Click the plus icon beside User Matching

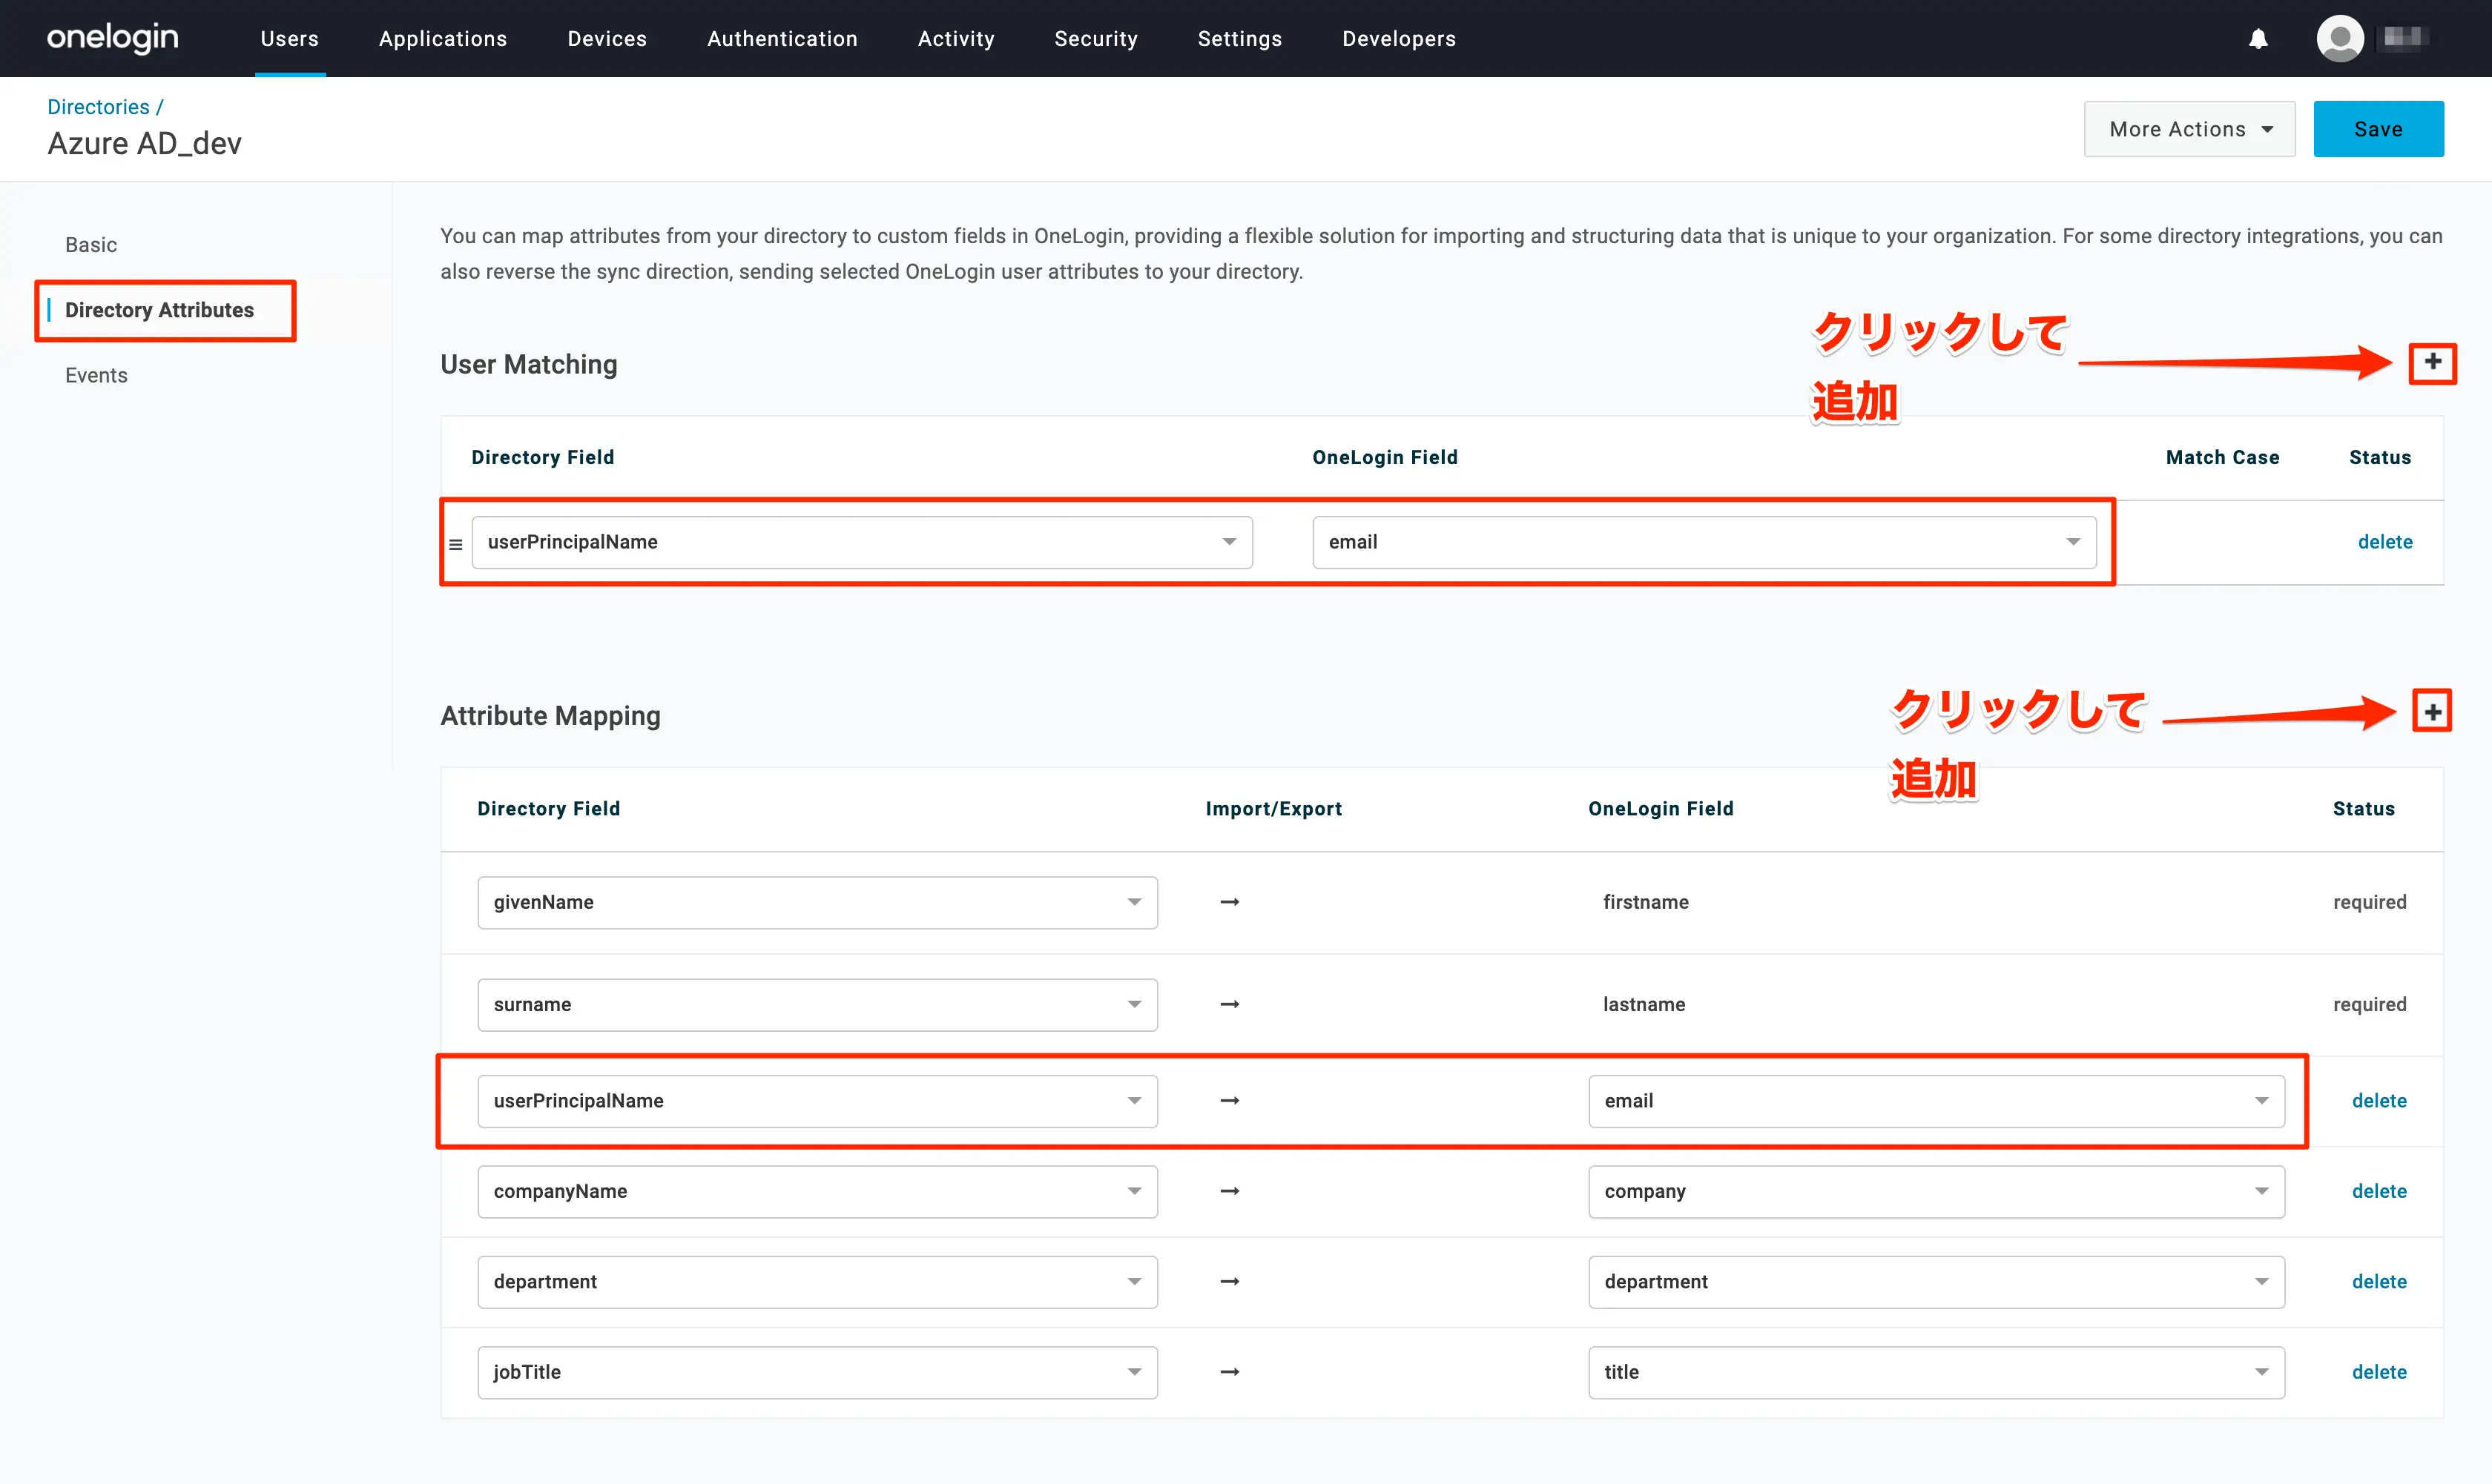[2432, 362]
